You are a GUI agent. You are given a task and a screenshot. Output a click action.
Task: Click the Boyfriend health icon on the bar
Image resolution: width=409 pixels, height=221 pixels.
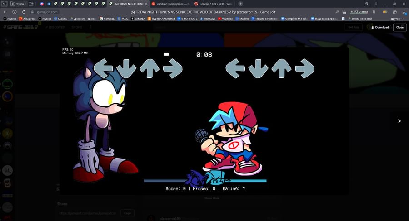coord(217,178)
